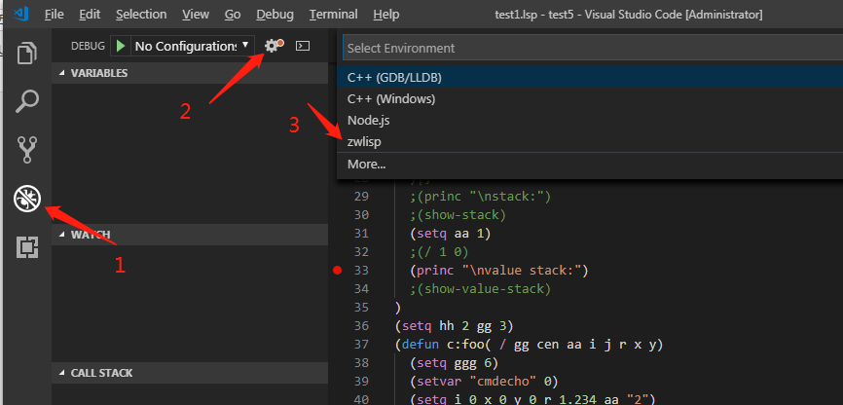Open the Debug Console icon
The height and width of the screenshot is (405, 843).
(x=303, y=47)
